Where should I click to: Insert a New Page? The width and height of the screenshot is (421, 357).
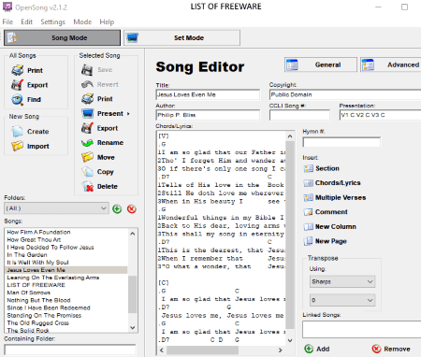pyautogui.click(x=326, y=241)
